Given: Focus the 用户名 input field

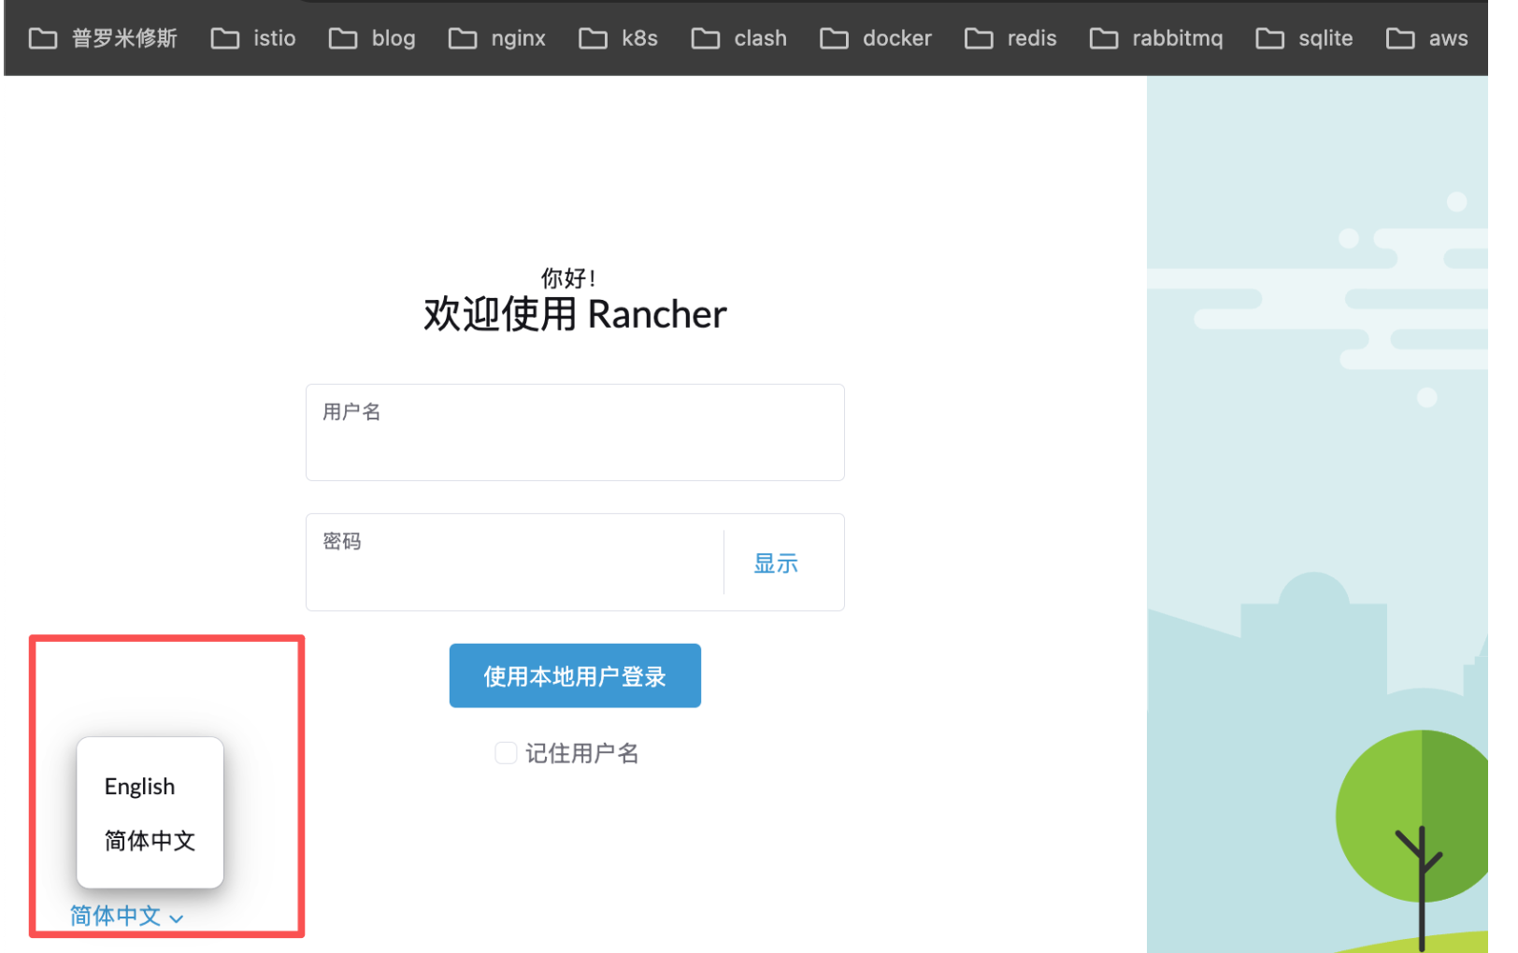Looking at the screenshot, I should (x=575, y=444).
